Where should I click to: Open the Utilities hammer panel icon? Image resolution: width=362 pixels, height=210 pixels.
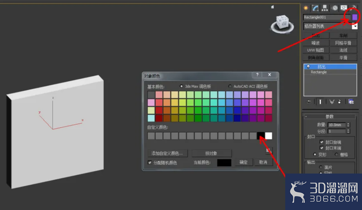point(354,8)
